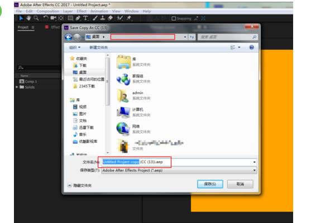This screenshot has height=223, width=335.
Task: Enable the Snapping checkbox
Action: coord(174,19)
